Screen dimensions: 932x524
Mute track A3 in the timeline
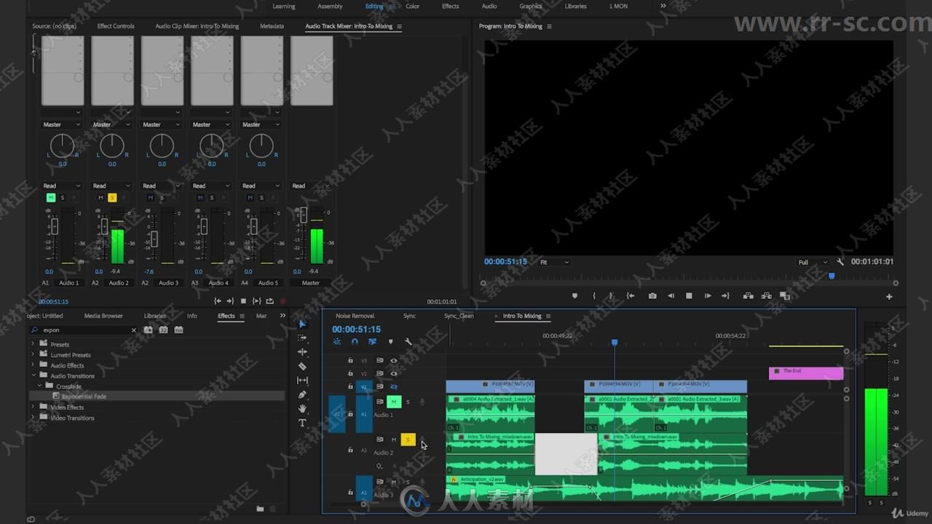click(394, 482)
